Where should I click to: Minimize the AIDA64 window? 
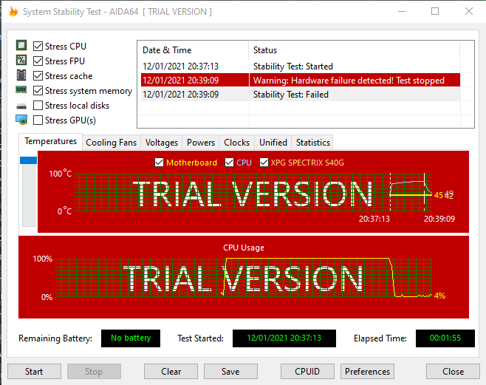pos(402,12)
